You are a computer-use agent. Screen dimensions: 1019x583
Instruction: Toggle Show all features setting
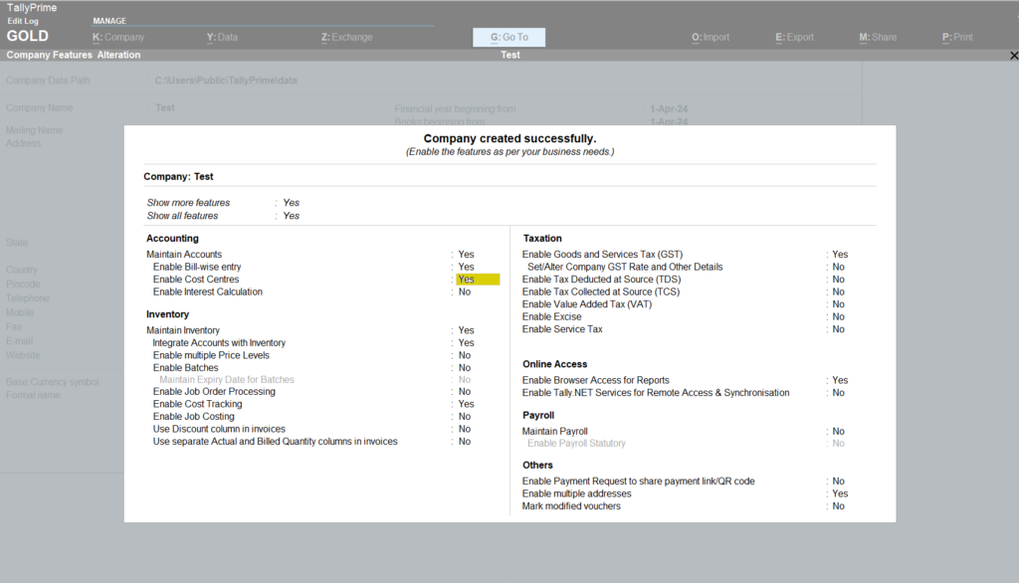tap(291, 215)
